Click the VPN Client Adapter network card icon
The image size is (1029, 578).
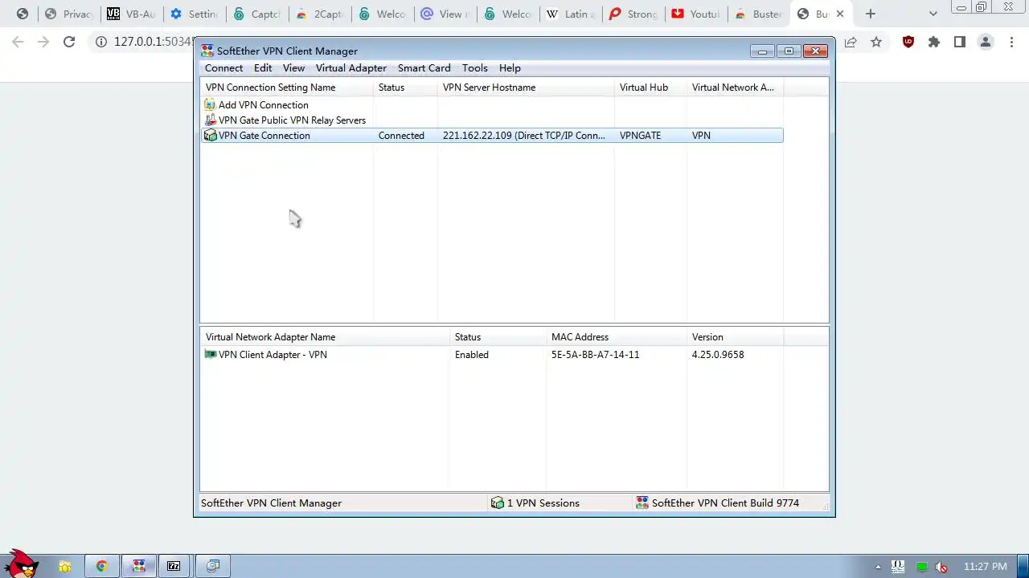[x=210, y=354]
